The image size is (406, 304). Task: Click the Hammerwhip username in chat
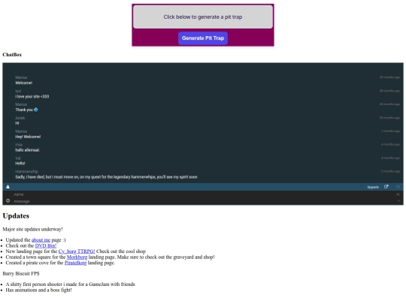click(x=26, y=171)
